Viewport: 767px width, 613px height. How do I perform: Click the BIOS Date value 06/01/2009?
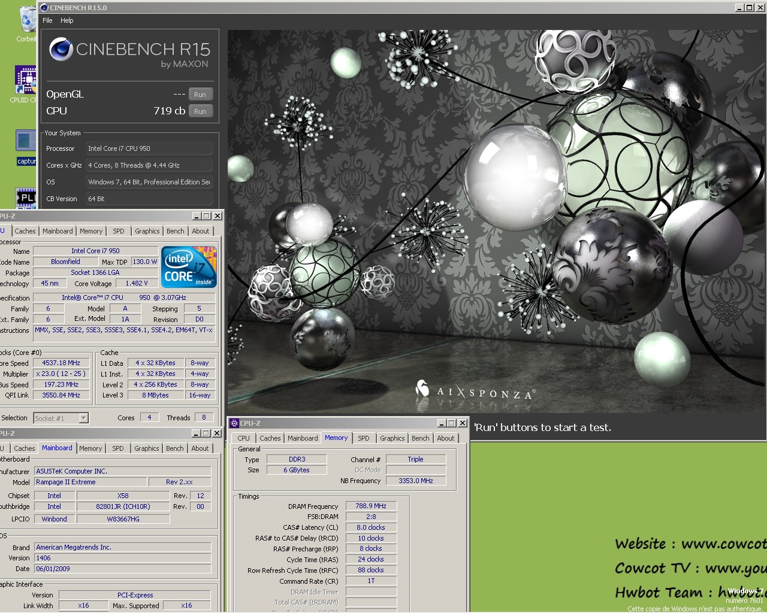123,569
